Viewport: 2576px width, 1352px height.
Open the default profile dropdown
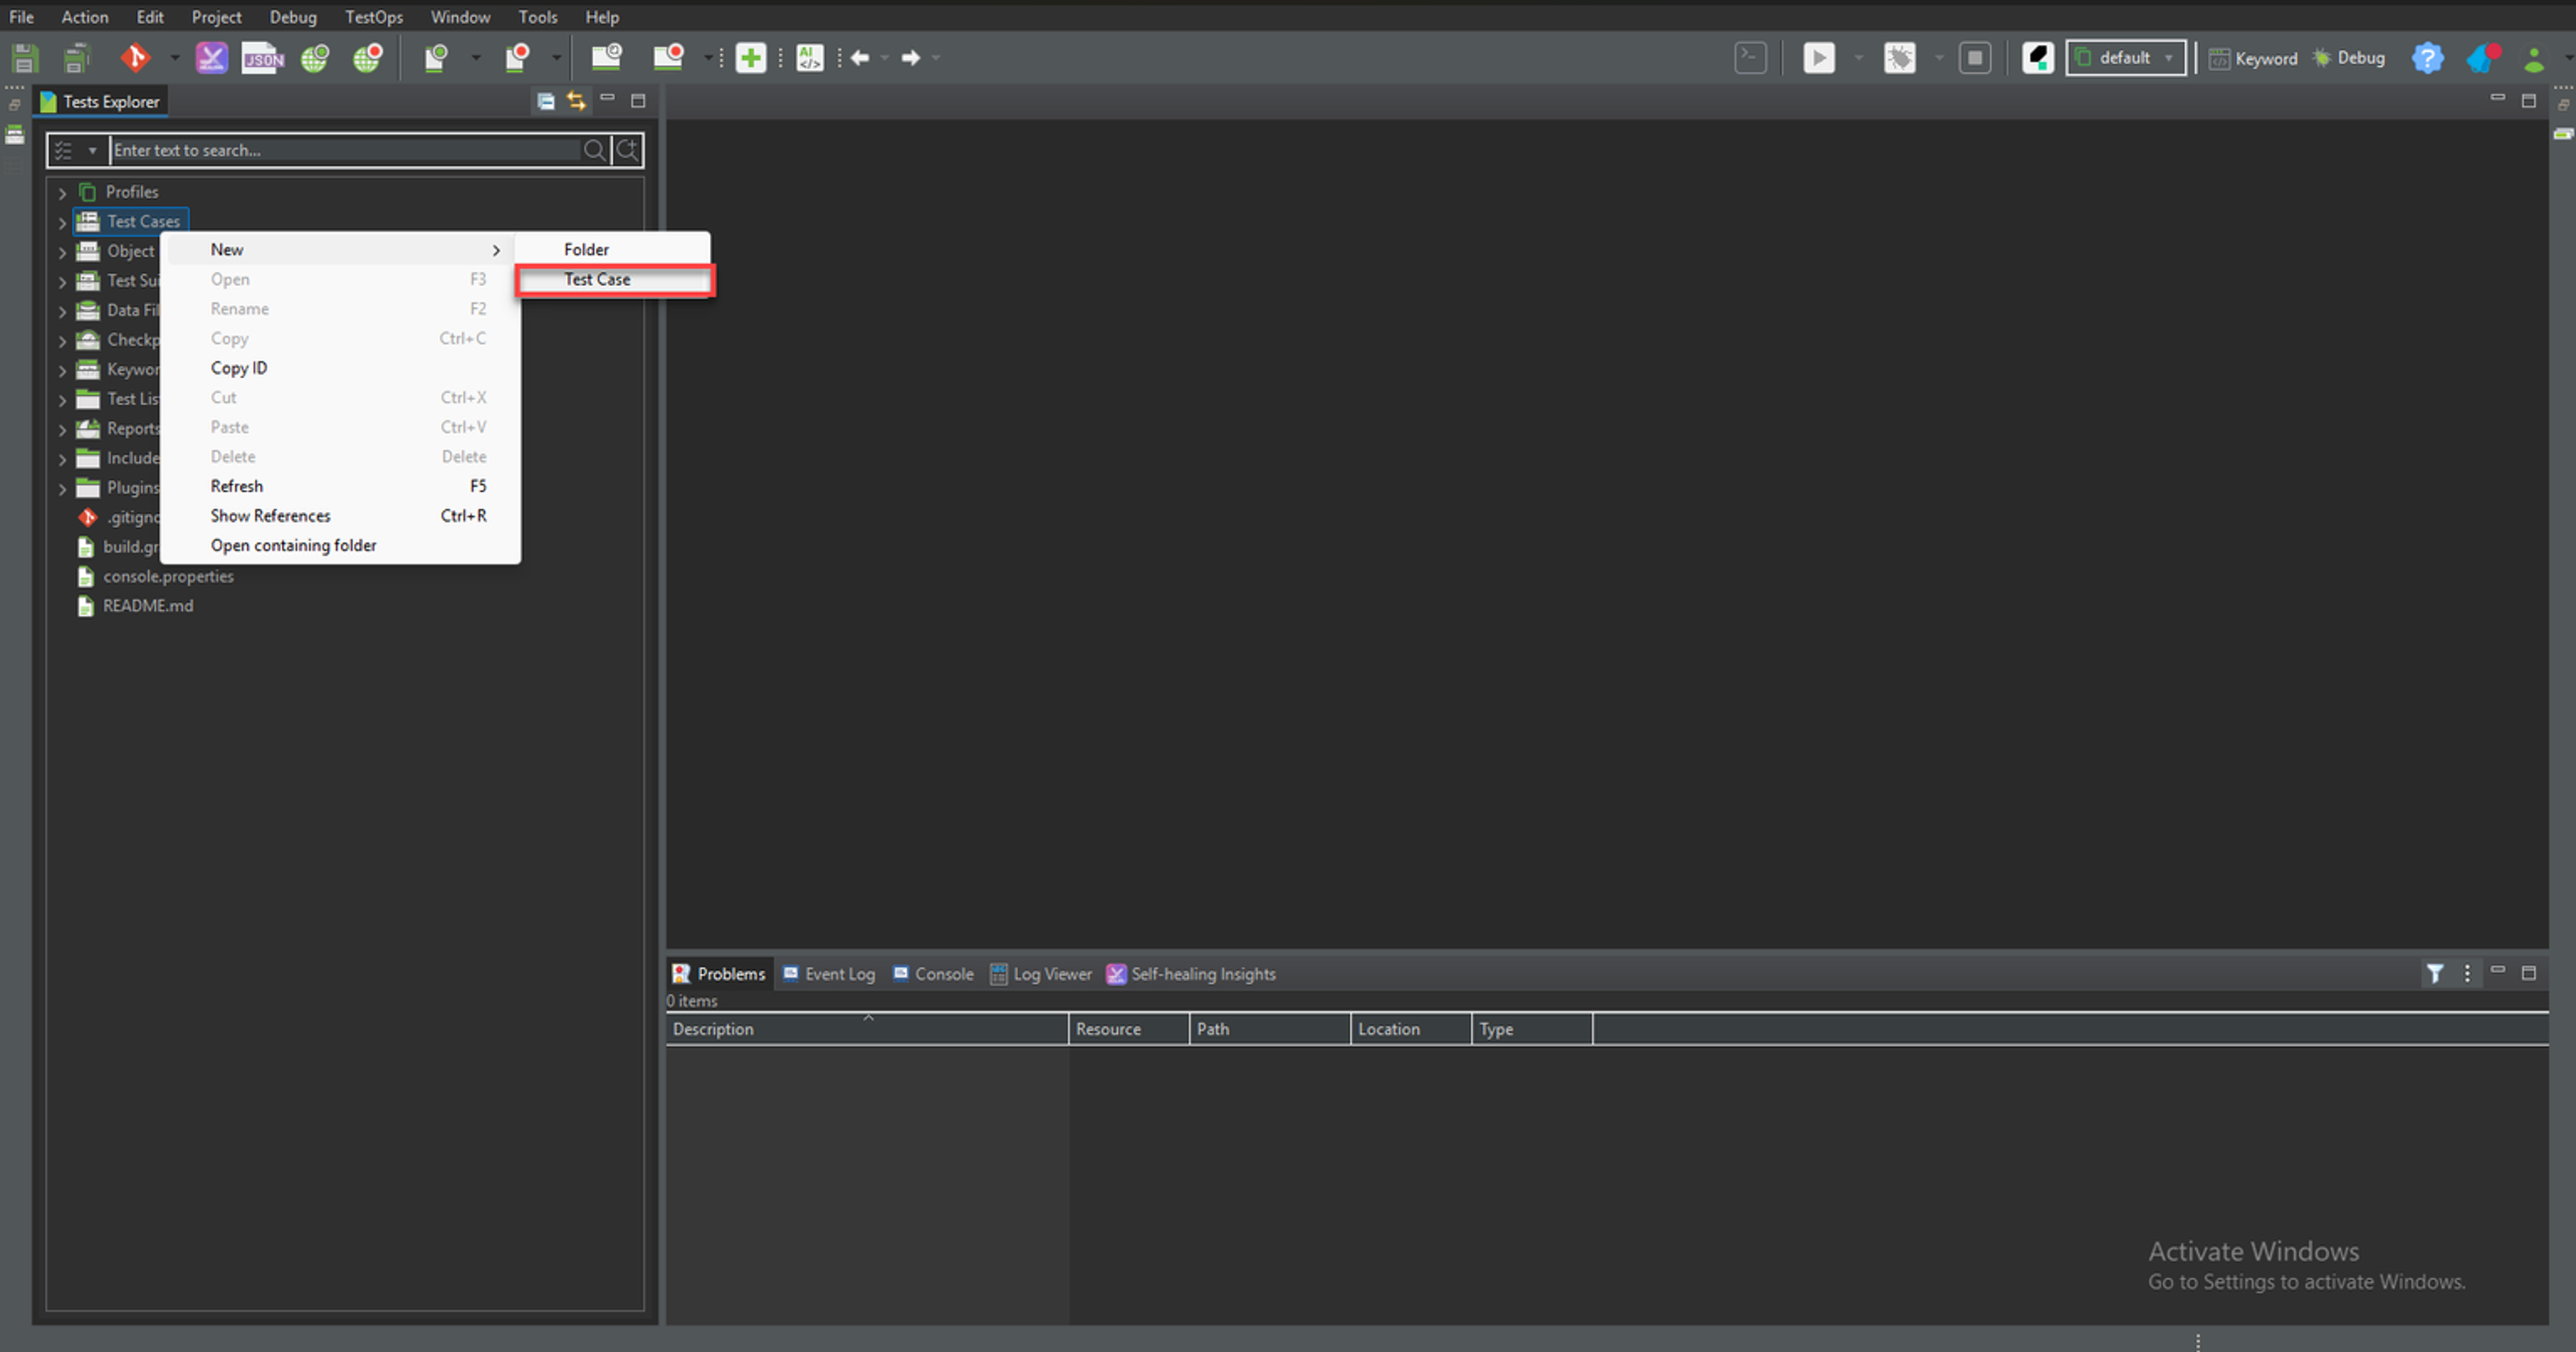(x=2126, y=58)
